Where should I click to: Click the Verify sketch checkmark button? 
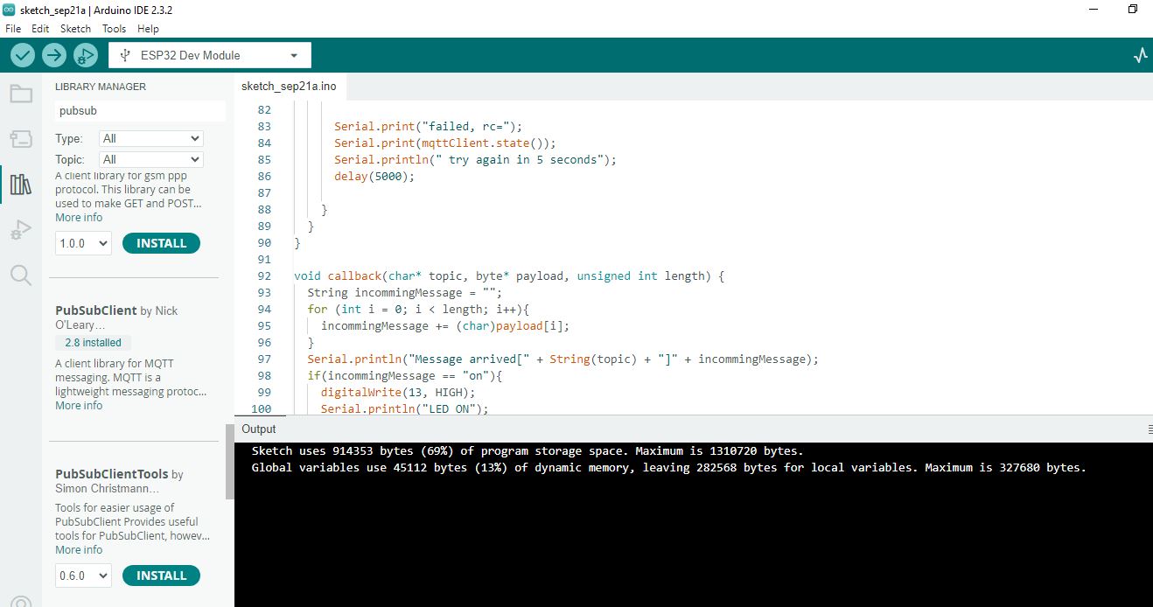pyautogui.click(x=23, y=55)
